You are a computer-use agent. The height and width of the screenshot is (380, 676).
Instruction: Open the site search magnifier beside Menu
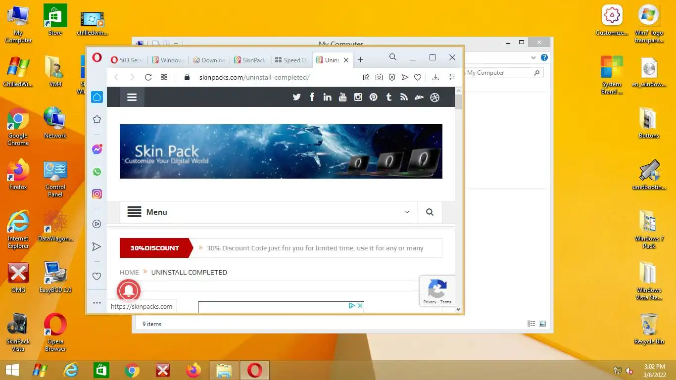(430, 212)
